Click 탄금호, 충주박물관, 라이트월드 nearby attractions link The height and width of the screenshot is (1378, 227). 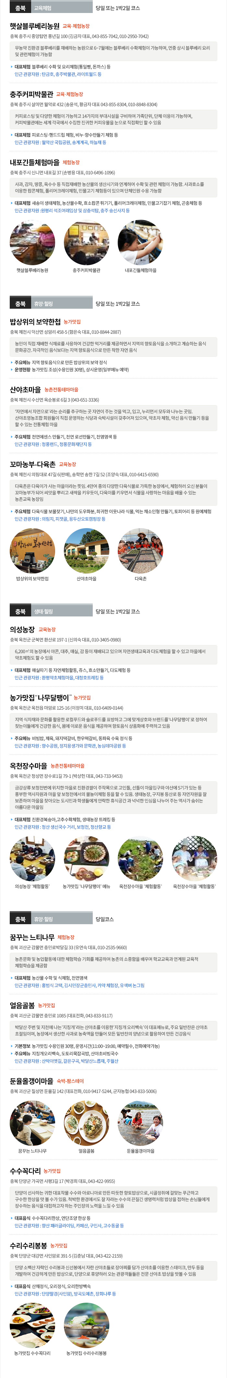(58, 74)
